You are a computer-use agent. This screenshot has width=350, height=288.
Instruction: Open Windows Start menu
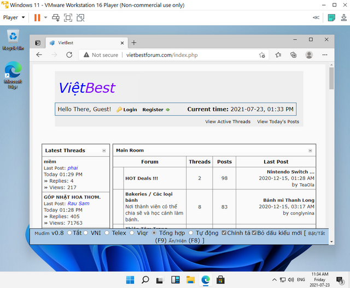tap(130, 280)
